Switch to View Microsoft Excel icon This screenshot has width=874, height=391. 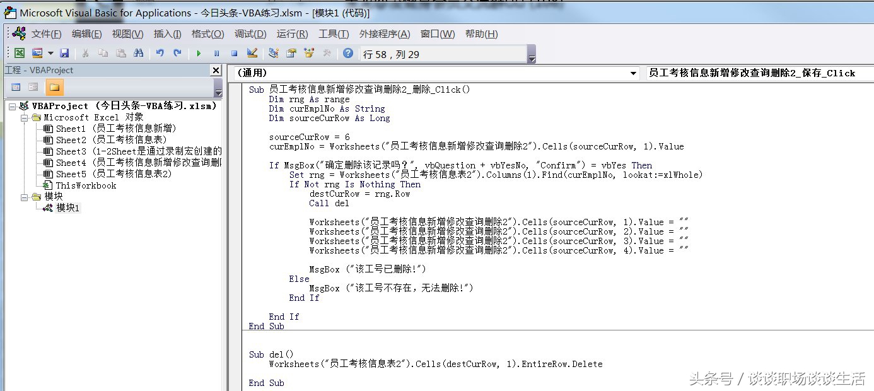21,53
